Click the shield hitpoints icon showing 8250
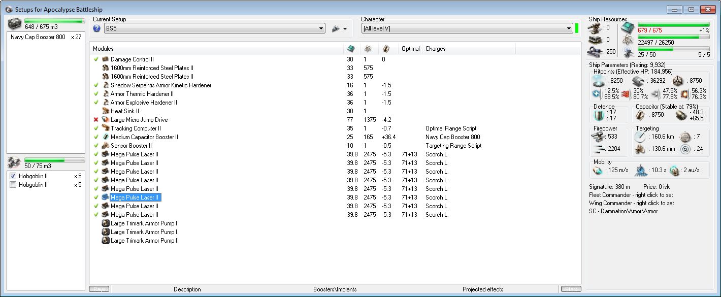The image size is (721, 297). point(599,81)
